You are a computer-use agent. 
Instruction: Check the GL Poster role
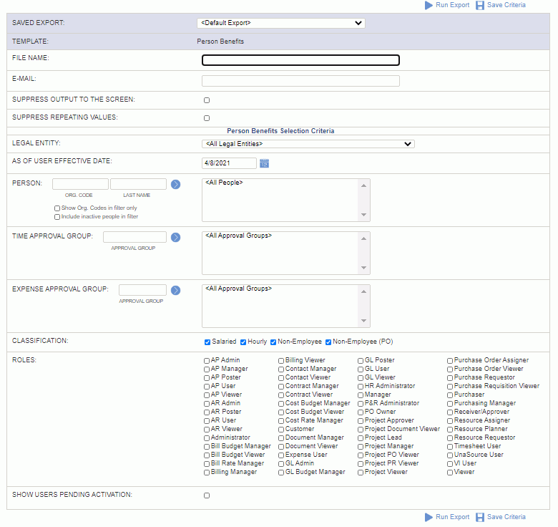[x=361, y=361]
